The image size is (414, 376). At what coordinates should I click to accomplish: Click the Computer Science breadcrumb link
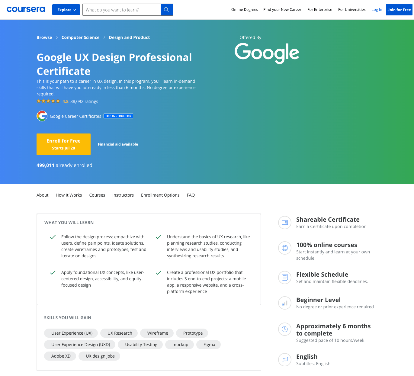pos(80,37)
